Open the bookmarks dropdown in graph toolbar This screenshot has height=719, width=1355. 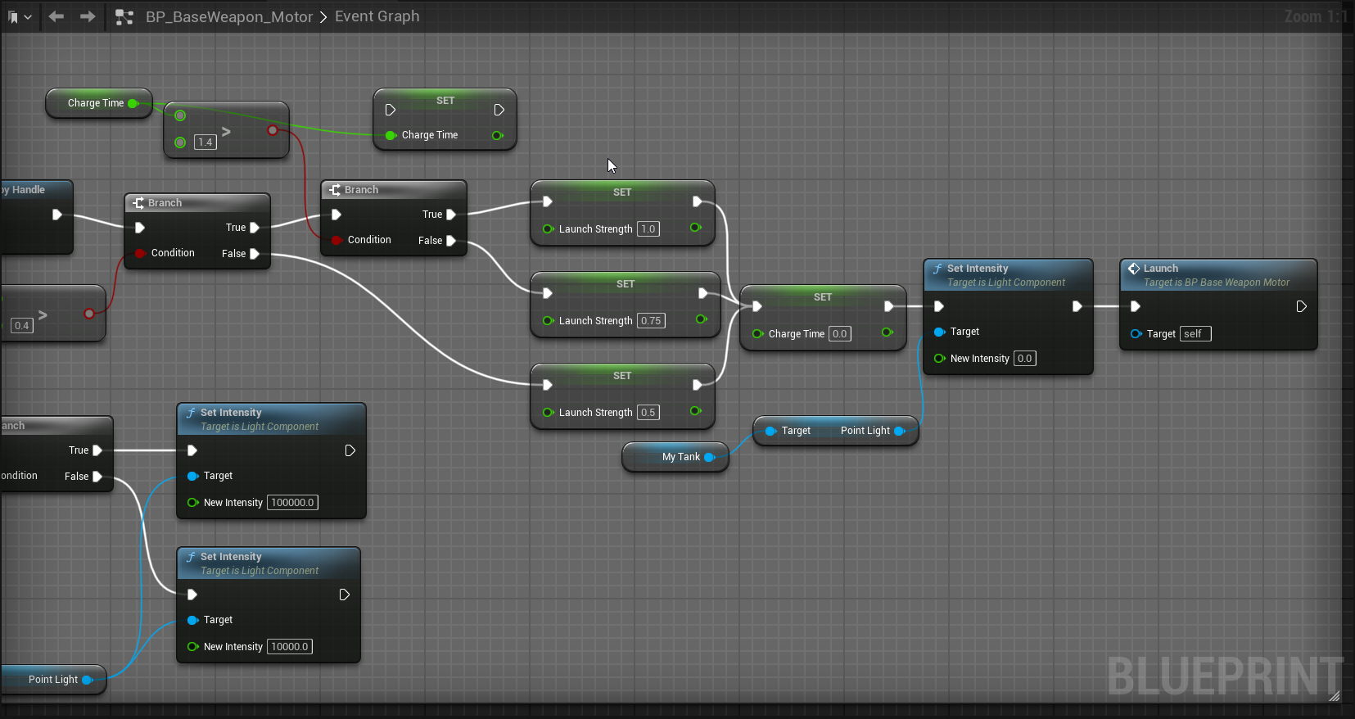click(20, 16)
